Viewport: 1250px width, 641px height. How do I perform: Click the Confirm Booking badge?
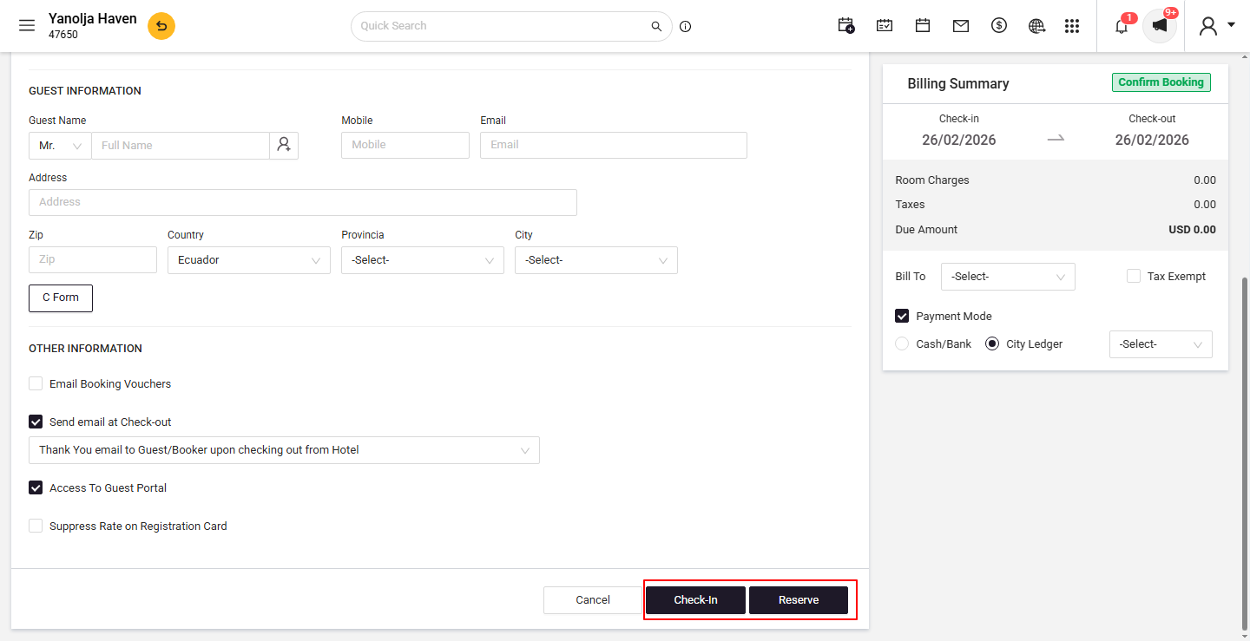(1161, 82)
